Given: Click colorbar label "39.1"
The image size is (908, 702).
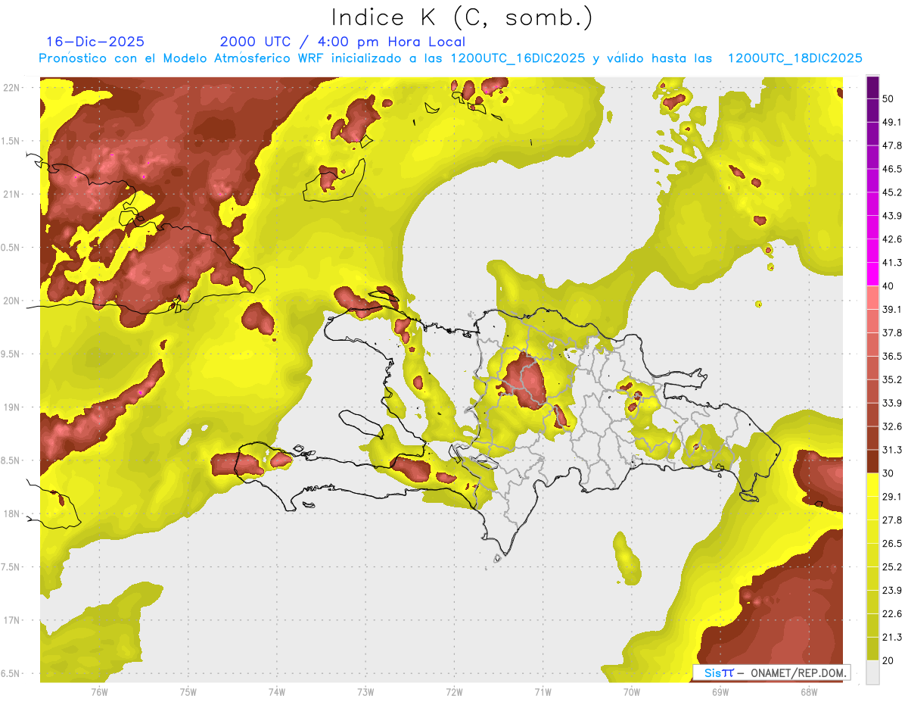Looking at the screenshot, I should click(892, 309).
